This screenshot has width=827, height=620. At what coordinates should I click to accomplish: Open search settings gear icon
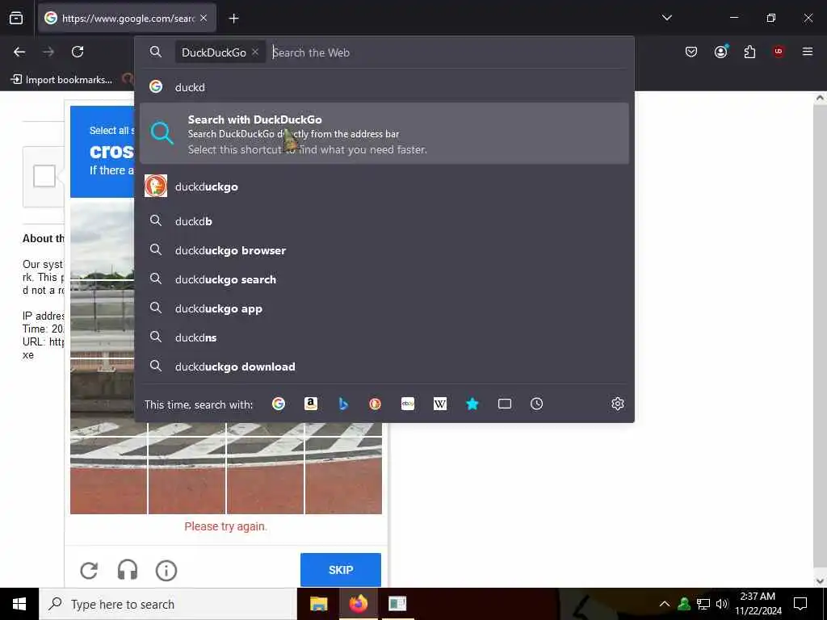pos(618,404)
